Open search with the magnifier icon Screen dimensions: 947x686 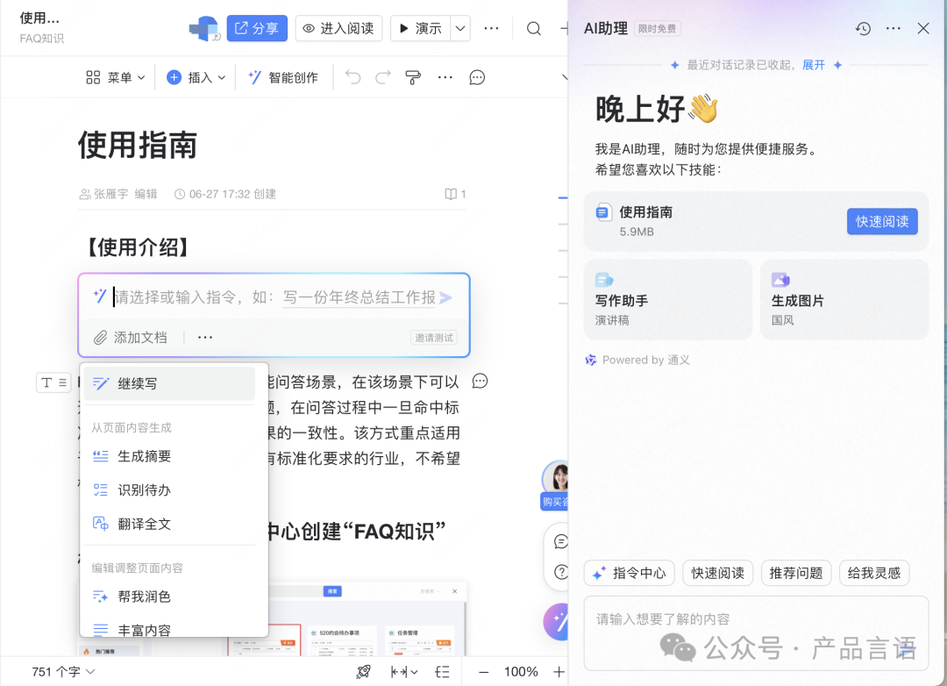(534, 28)
